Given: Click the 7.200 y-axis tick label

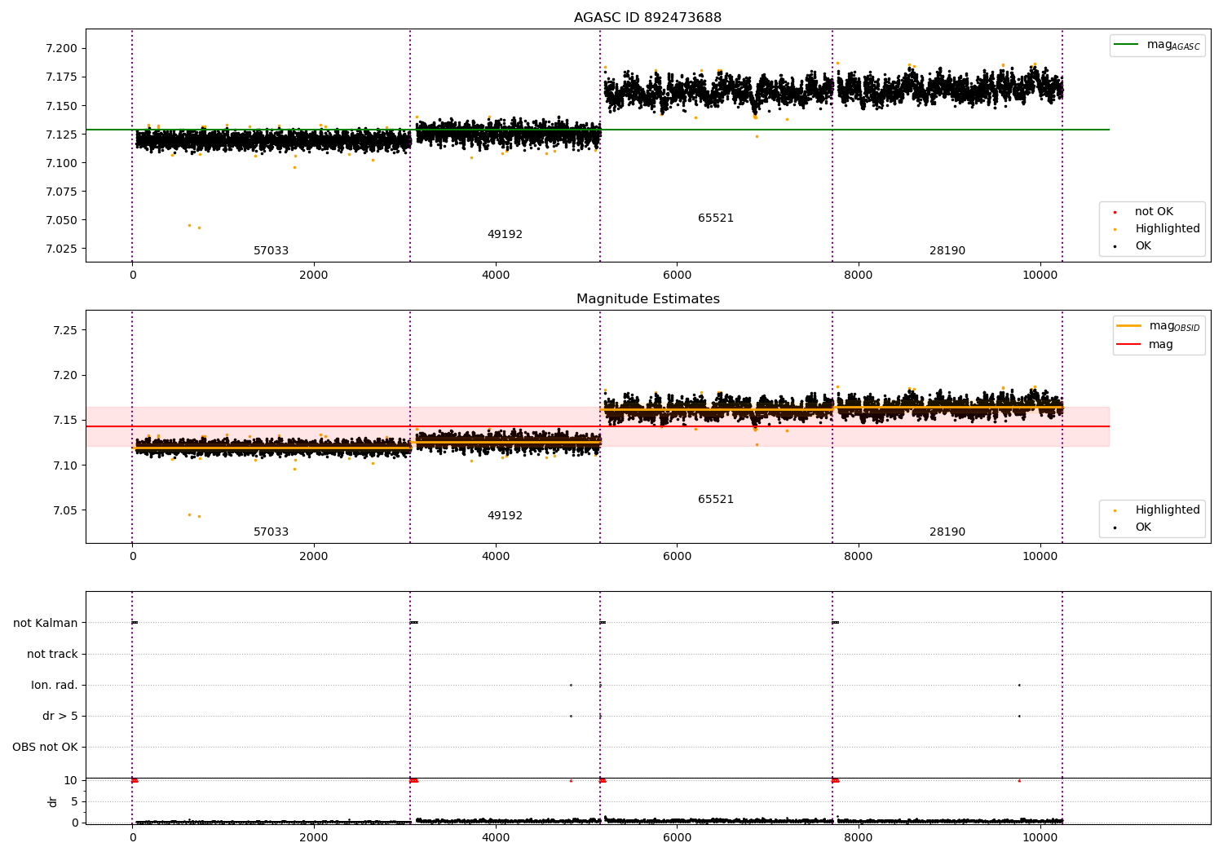Looking at the screenshot, I should 61,49.
